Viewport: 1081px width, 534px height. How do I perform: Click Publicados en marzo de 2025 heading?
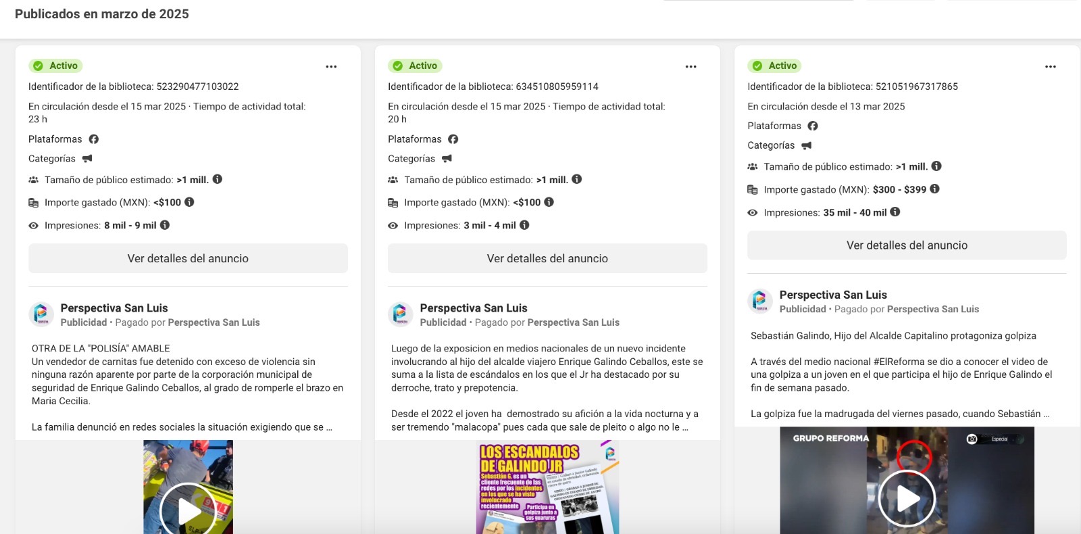coord(102,14)
